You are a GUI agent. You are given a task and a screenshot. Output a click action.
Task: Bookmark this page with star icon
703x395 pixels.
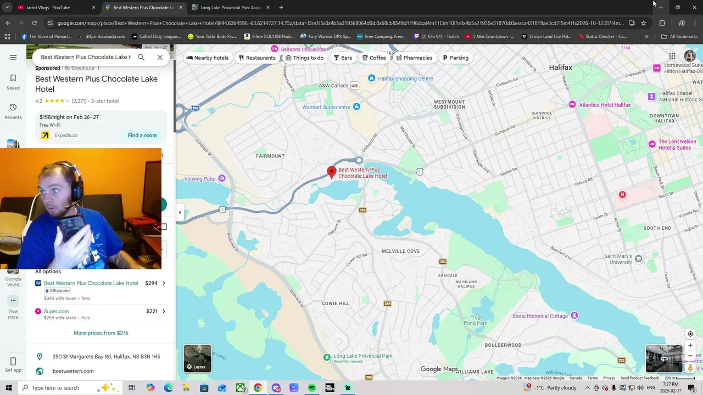tap(644, 23)
